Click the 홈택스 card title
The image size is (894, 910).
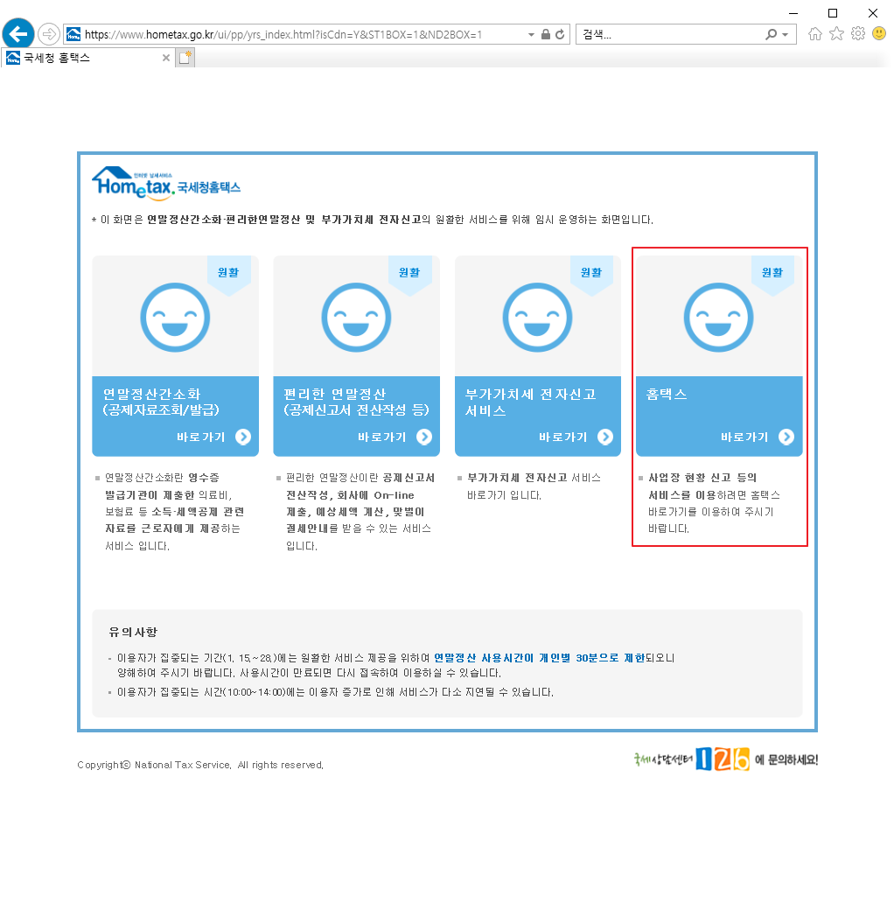coord(667,395)
